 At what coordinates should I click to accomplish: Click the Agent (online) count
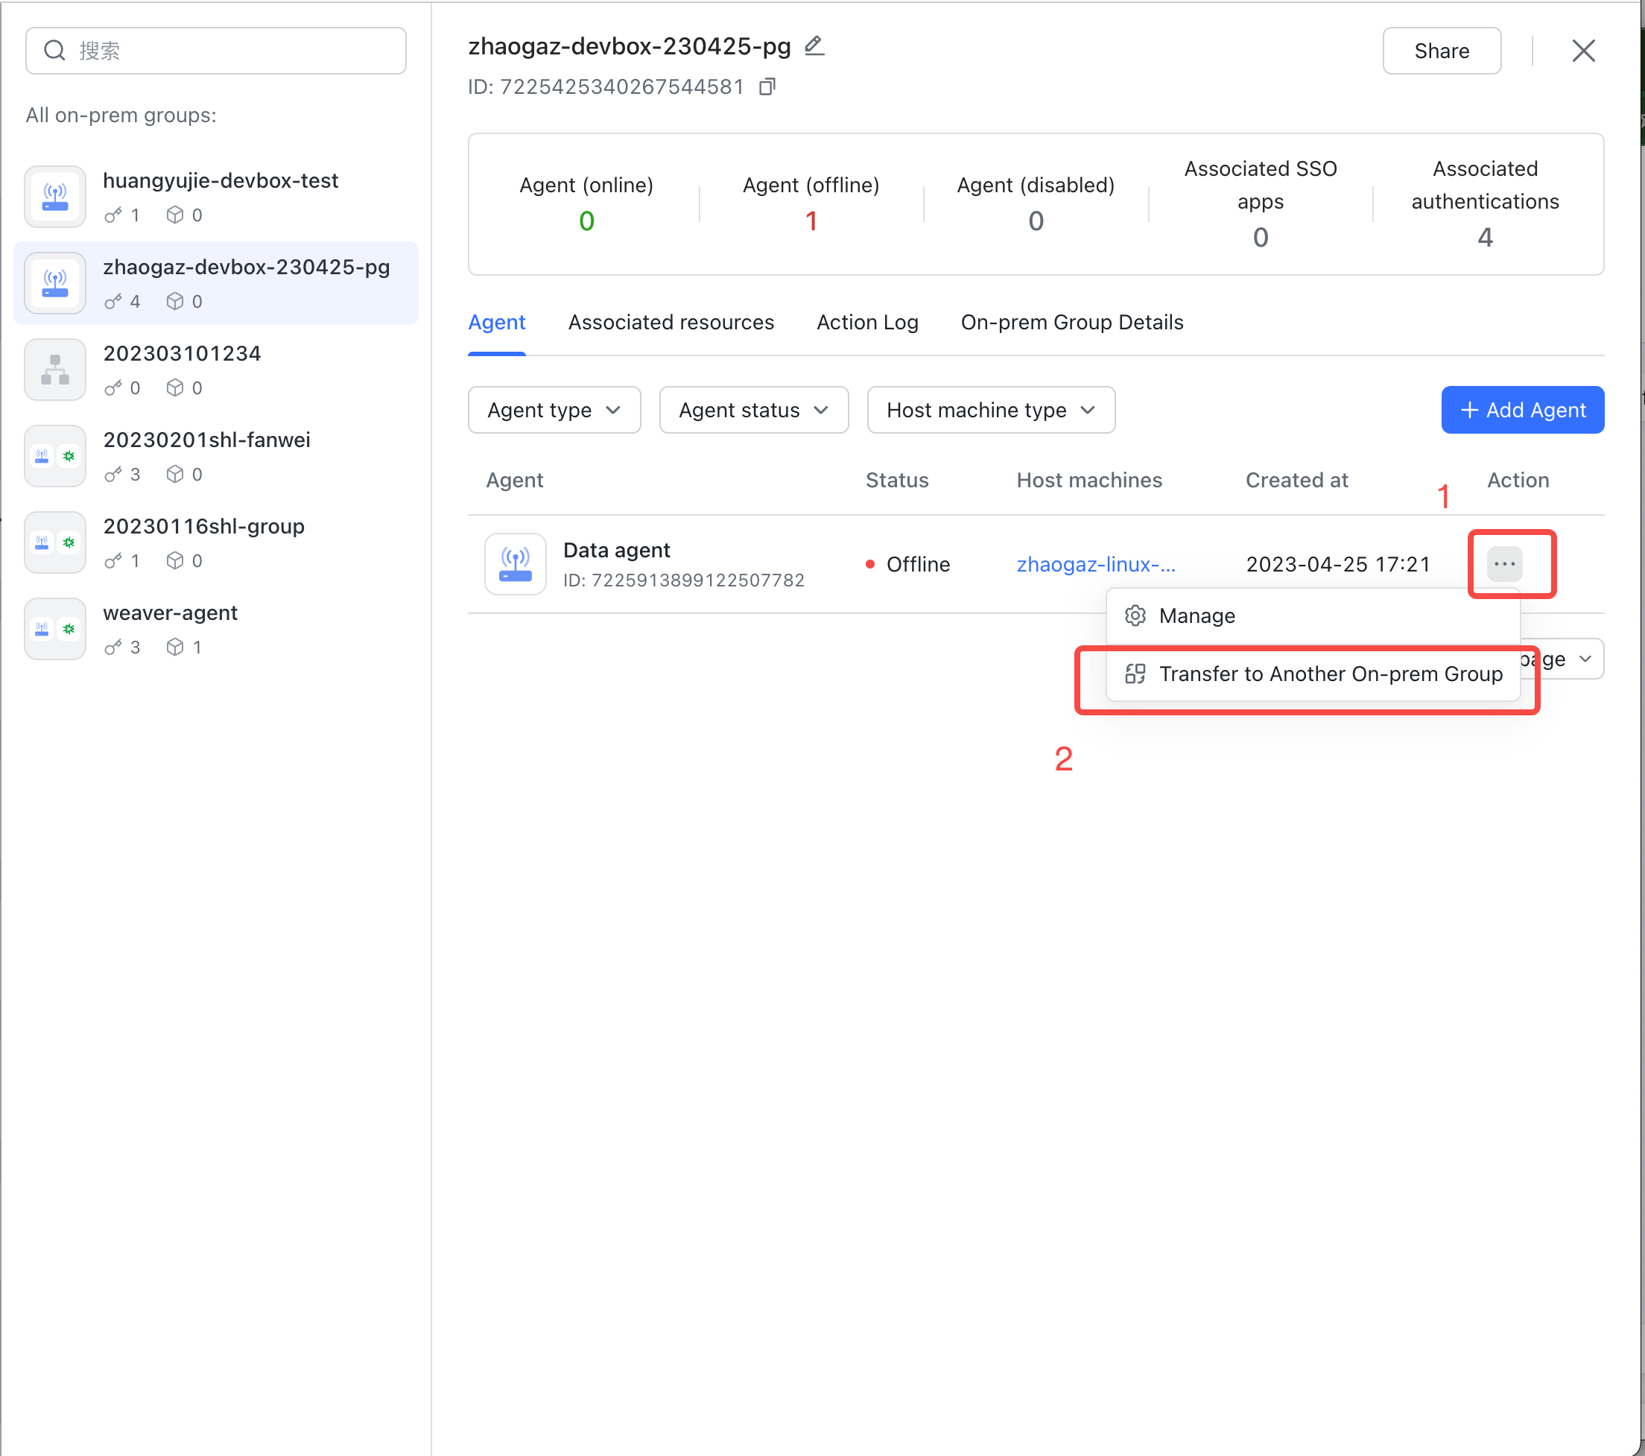pos(586,221)
